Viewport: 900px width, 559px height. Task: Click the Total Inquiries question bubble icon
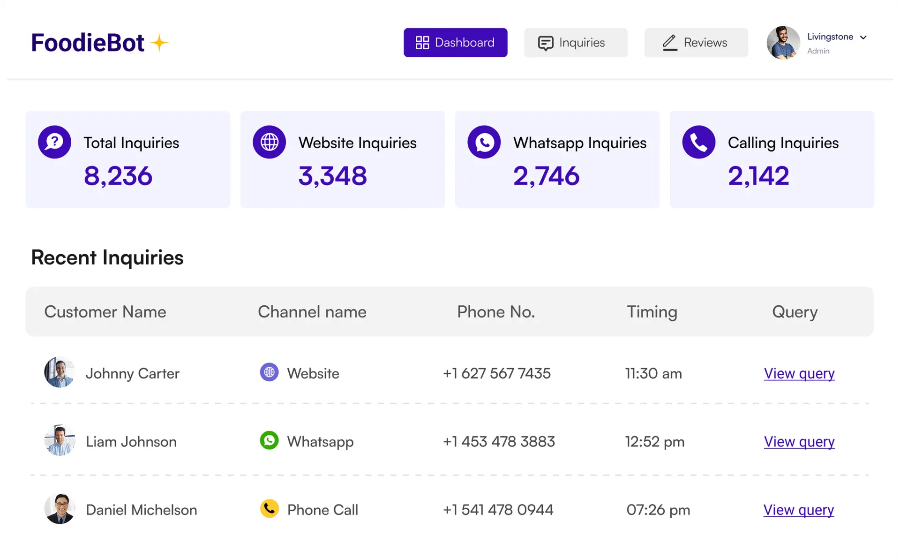[x=54, y=142]
